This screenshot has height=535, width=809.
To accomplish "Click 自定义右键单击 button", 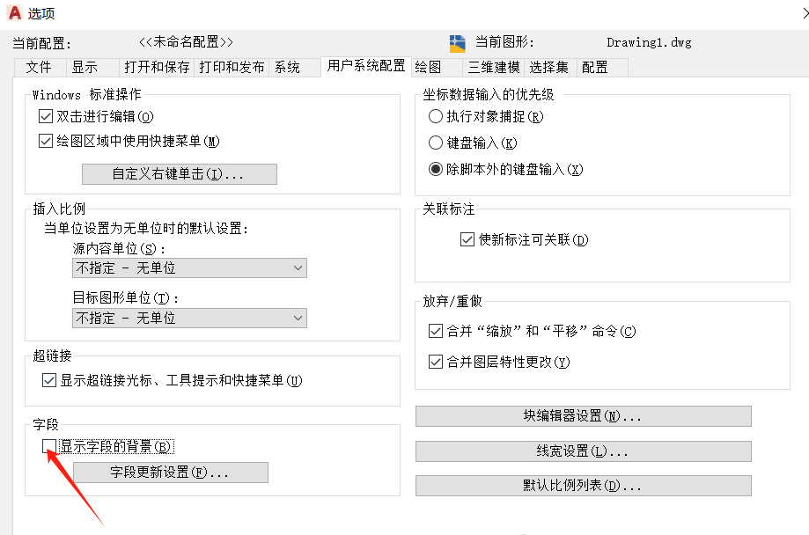I will [x=179, y=174].
